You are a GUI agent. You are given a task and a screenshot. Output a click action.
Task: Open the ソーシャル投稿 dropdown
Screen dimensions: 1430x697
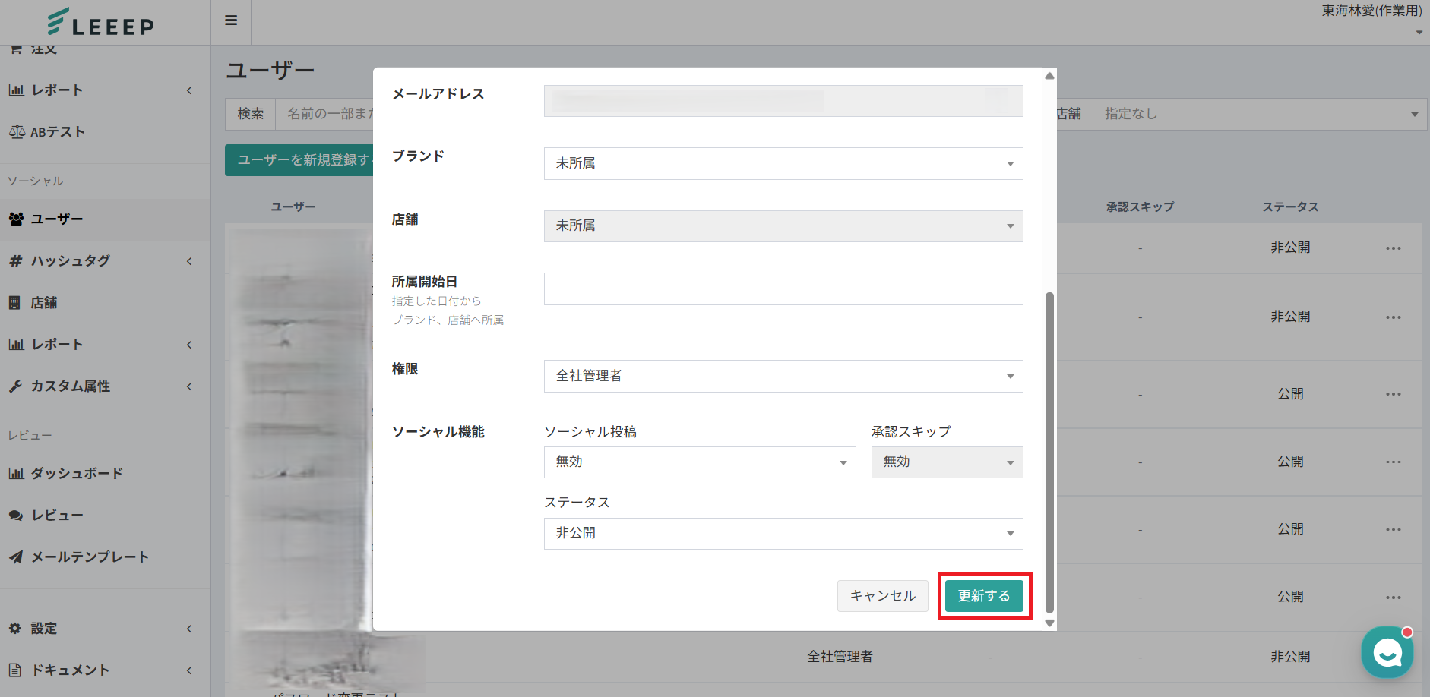point(700,462)
